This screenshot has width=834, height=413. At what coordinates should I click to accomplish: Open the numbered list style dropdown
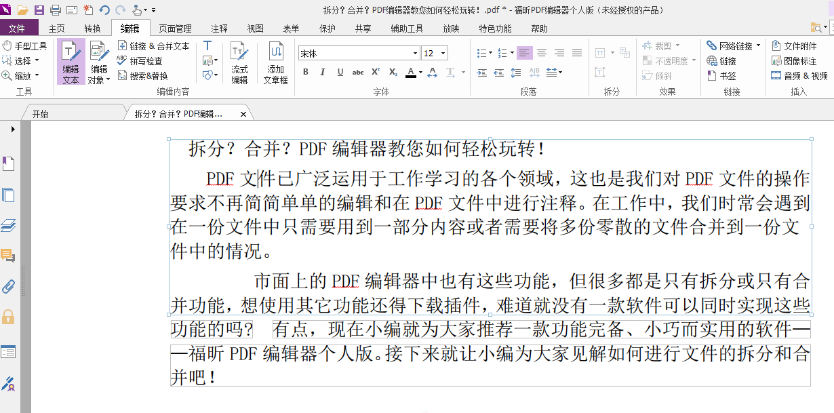(512, 53)
